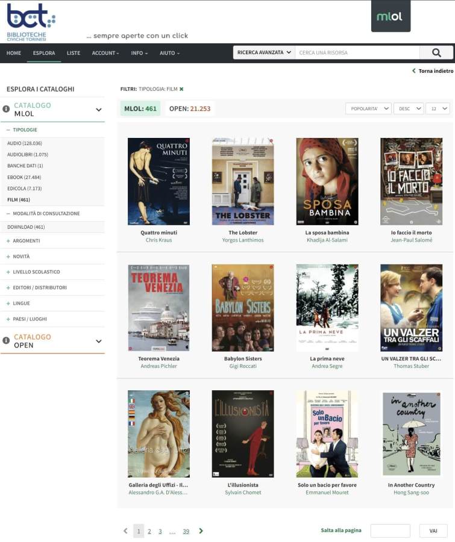Viewport: 455px width, 542px height.
Task: Click the previous page arrow
Action: point(125,531)
